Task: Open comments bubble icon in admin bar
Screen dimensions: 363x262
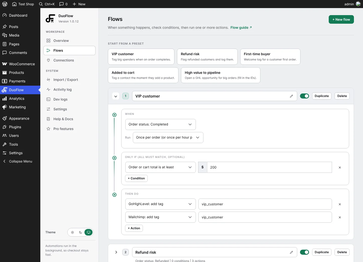Action: point(62,4)
